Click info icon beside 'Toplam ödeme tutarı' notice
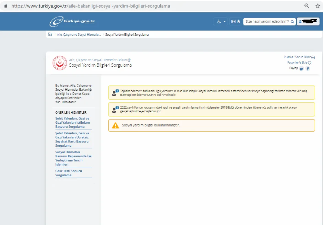This screenshot has height=225, width=323. (115, 93)
